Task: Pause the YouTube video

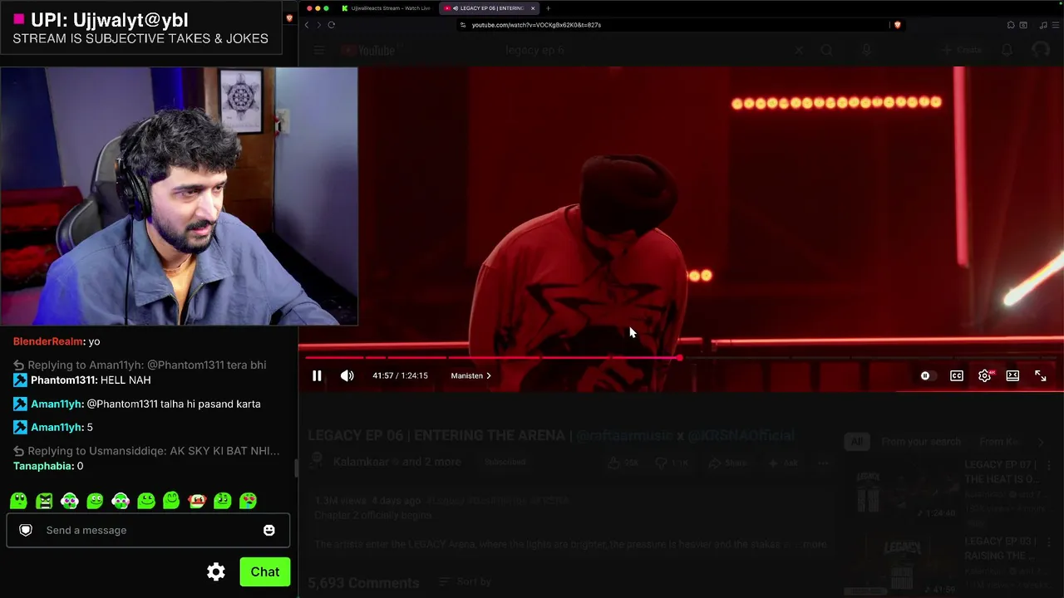Action: pyautogui.click(x=317, y=375)
